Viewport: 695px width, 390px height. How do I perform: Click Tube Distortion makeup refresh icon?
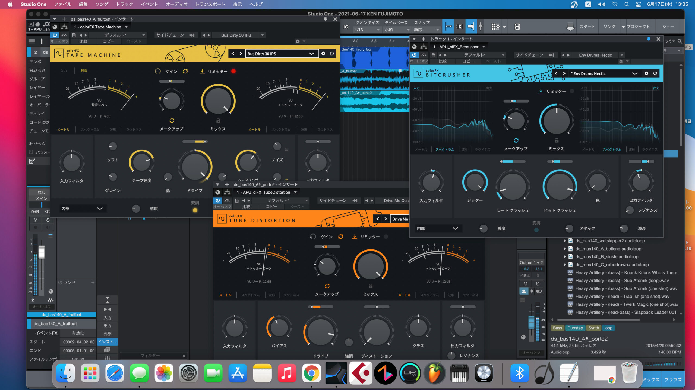pos(327,286)
